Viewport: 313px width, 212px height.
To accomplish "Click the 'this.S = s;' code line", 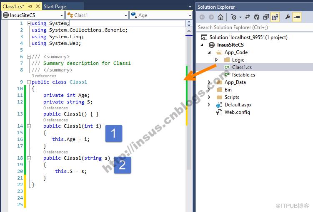I will 71,171.
